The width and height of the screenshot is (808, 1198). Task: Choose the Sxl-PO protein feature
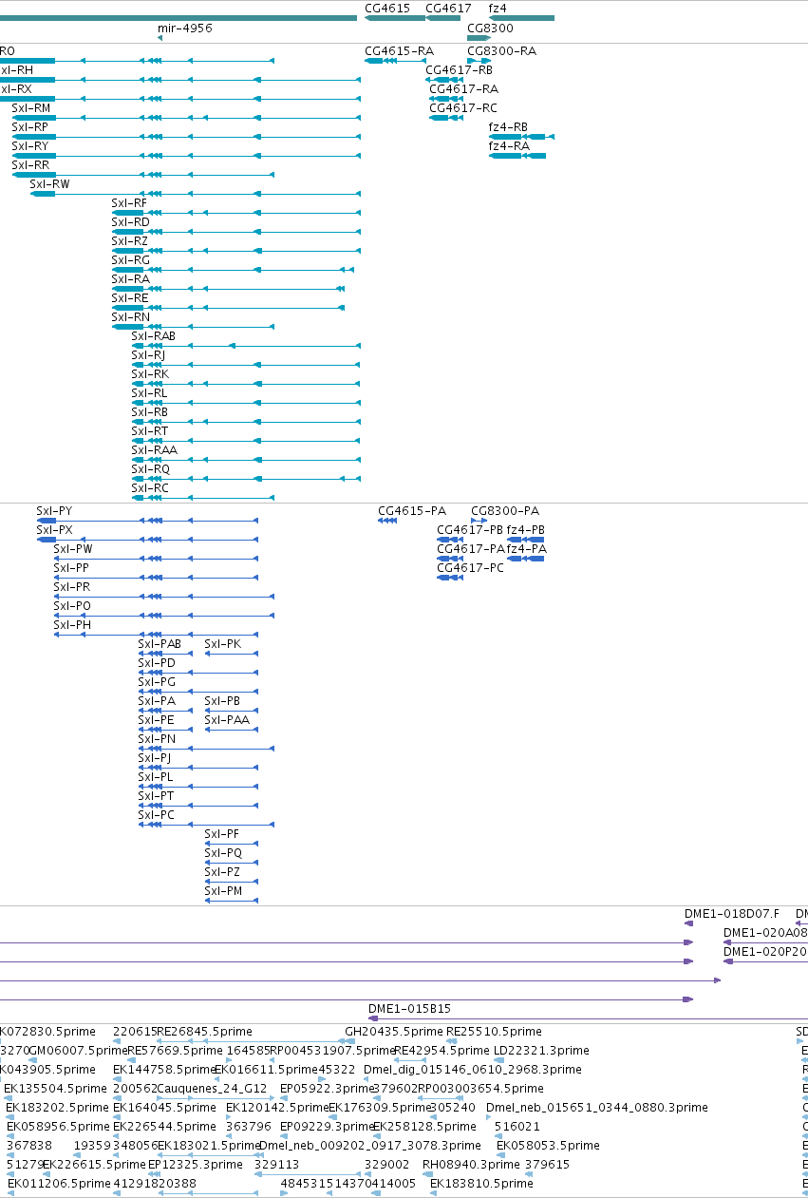point(72,606)
